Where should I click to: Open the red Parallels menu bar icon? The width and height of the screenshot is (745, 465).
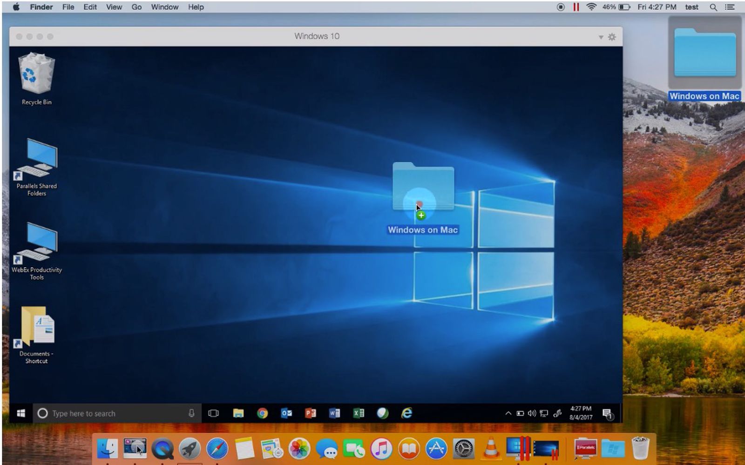coord(576,7)
